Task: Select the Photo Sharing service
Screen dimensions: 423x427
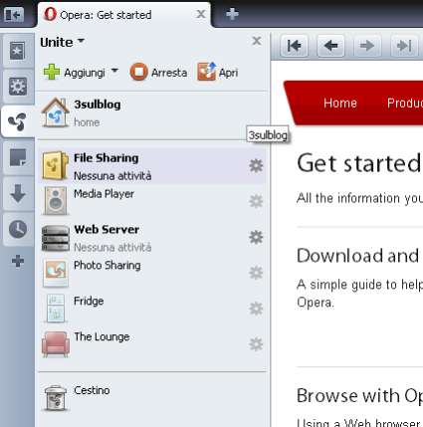Action: (x=152, y=273)
